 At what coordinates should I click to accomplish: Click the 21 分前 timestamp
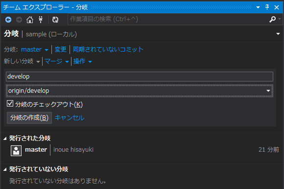[x=269, y=150]
